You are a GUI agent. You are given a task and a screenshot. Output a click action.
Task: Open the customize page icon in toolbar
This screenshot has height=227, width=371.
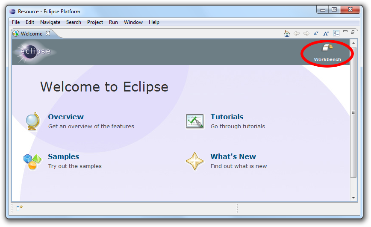tap(336, 33)
